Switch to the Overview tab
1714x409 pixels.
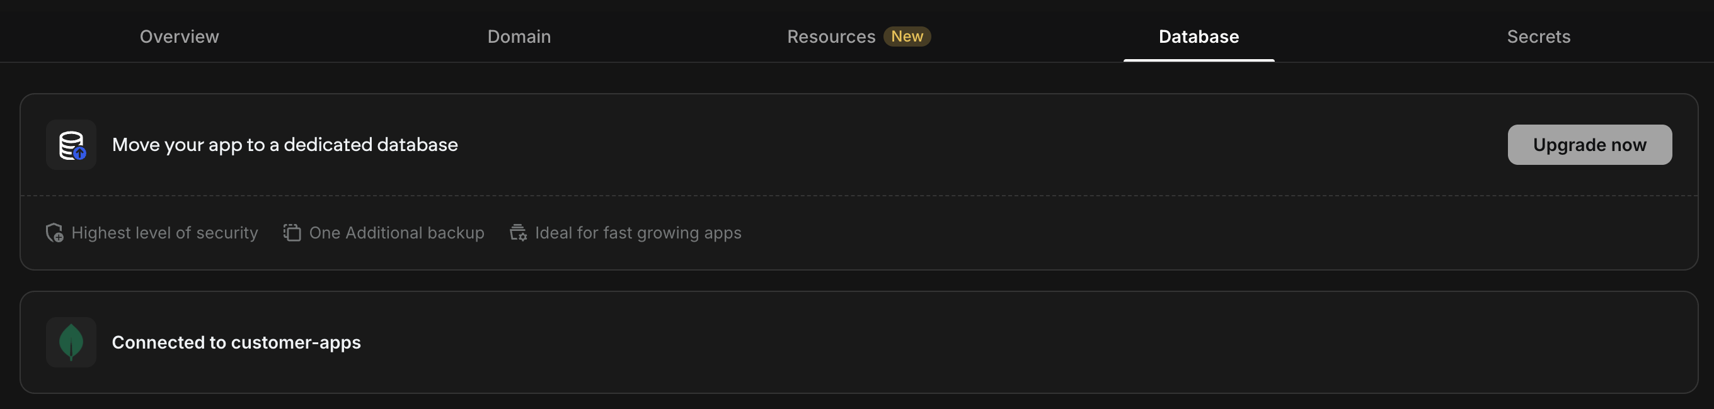pyautogui.click(x=179, y=36)
